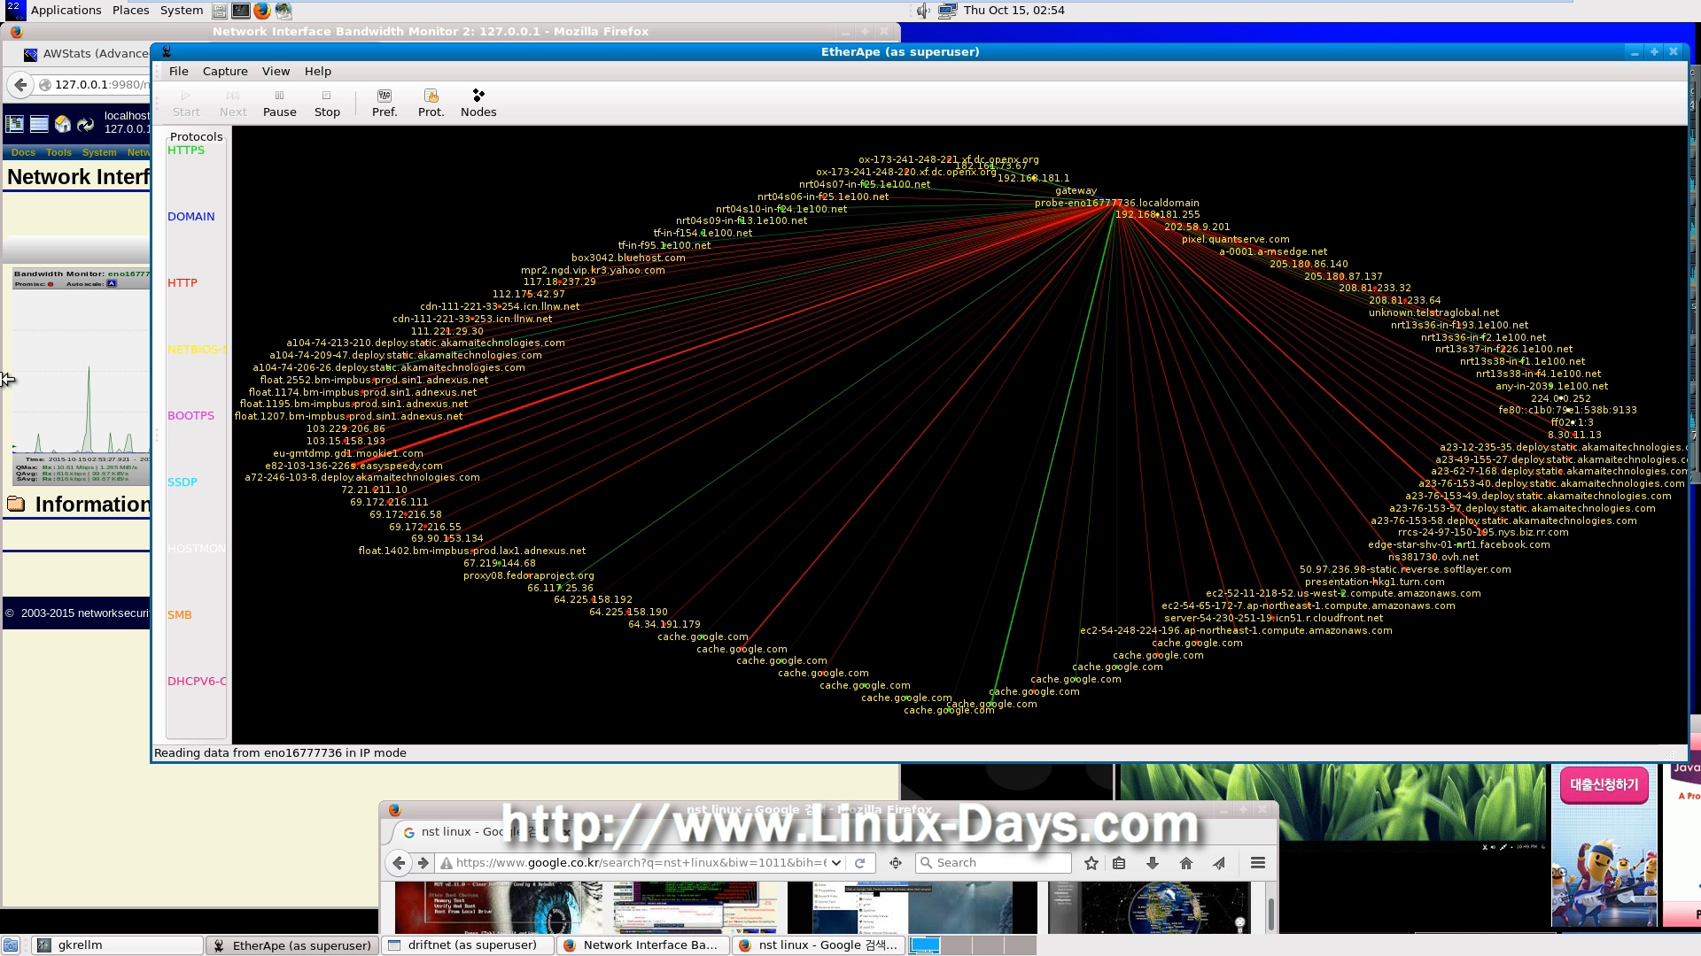
Task: Reload the Google search page
Action: click(x=859, y=862)
